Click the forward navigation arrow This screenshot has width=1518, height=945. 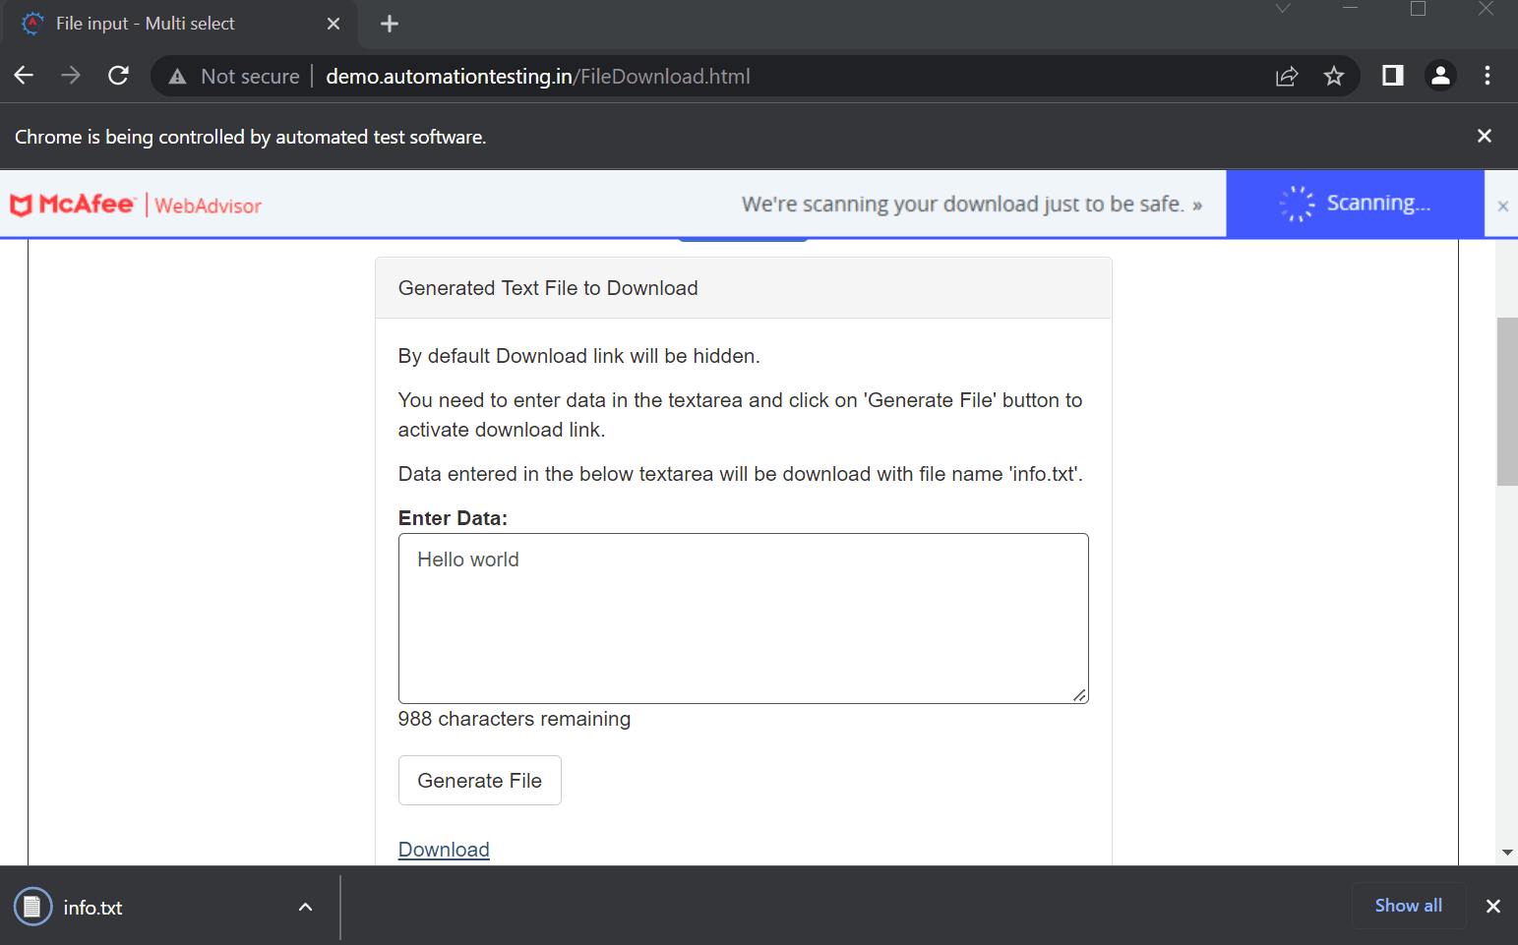(70, 76)
